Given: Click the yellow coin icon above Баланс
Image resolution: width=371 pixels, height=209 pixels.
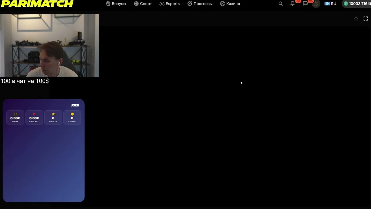Looking at the screenshot, I should click(x=72, y=114).
